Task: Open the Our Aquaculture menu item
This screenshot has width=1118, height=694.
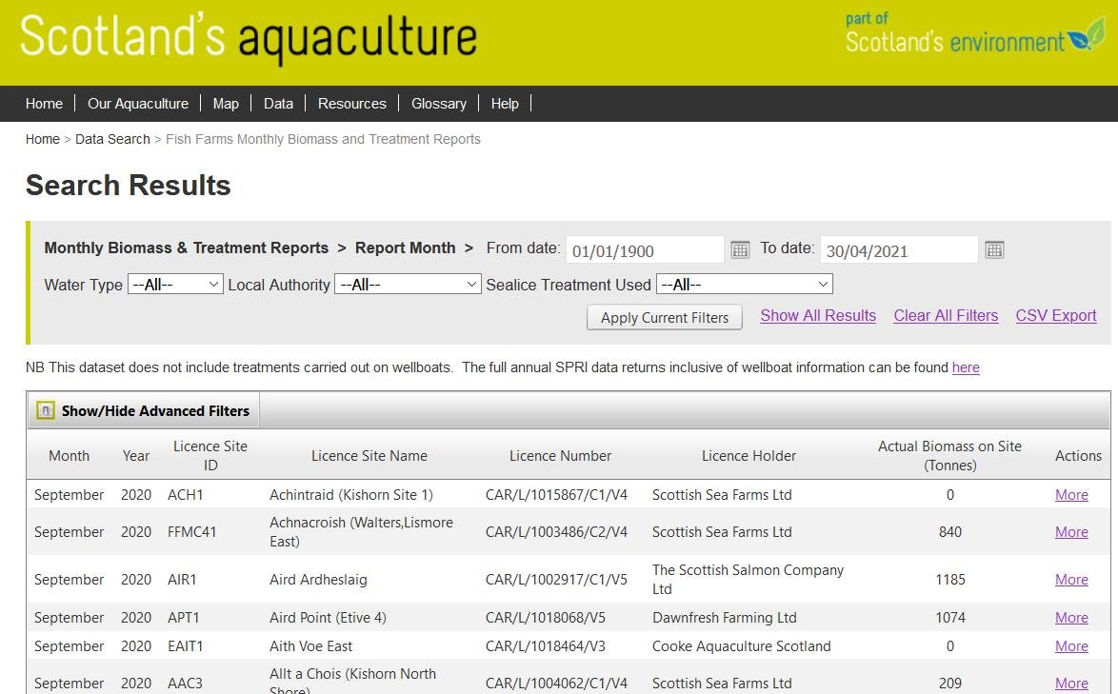Action: [x=138, y=104]
